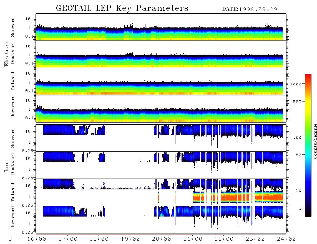Click the 17:00 time tick label
317x244 pixels.
pos(68,239)
